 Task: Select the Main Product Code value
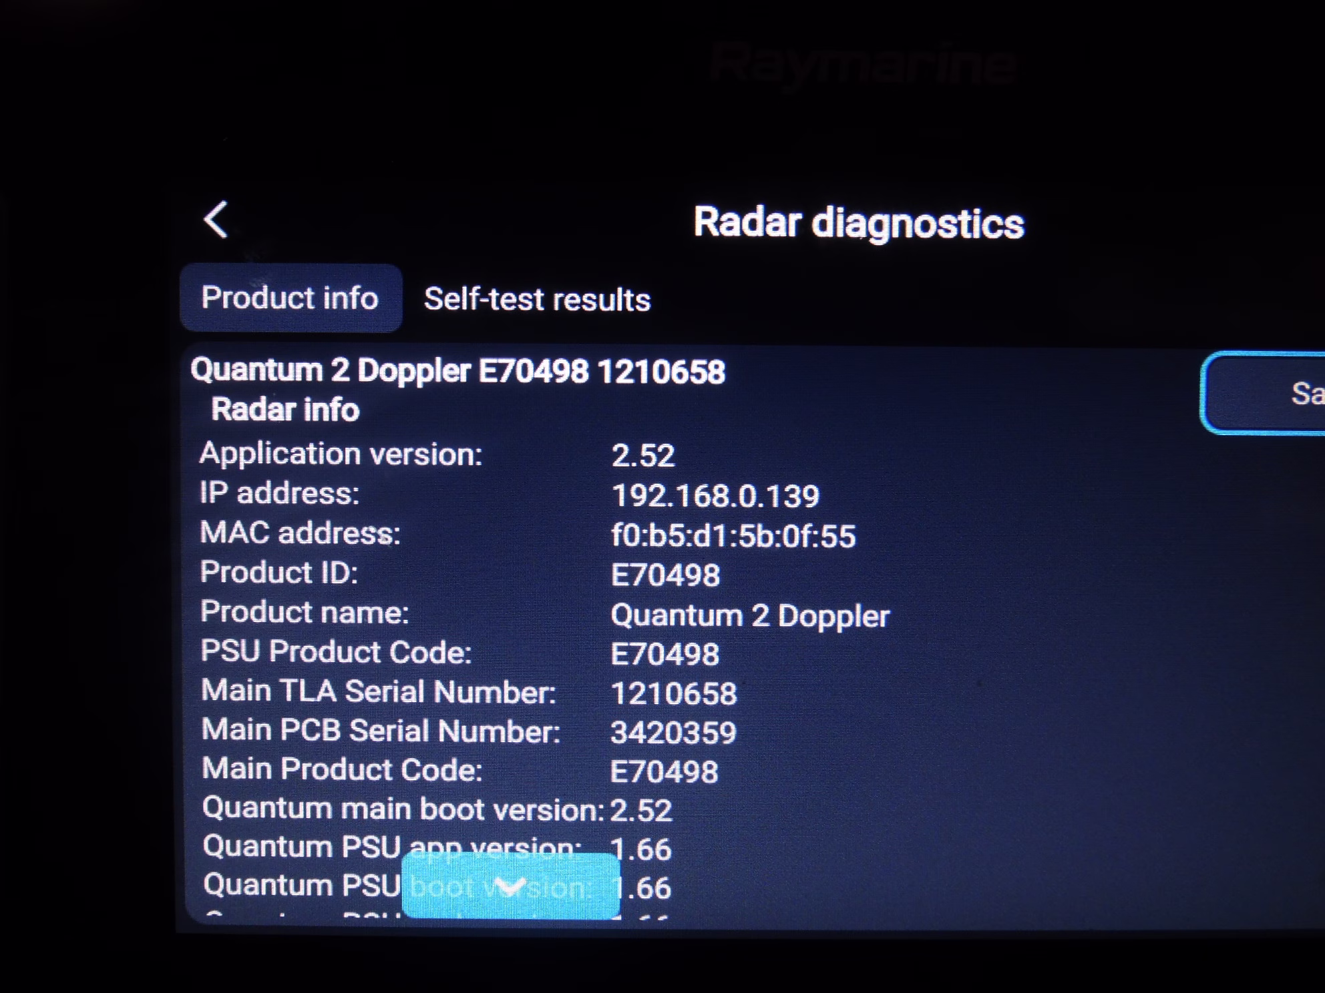click(665, 772)
